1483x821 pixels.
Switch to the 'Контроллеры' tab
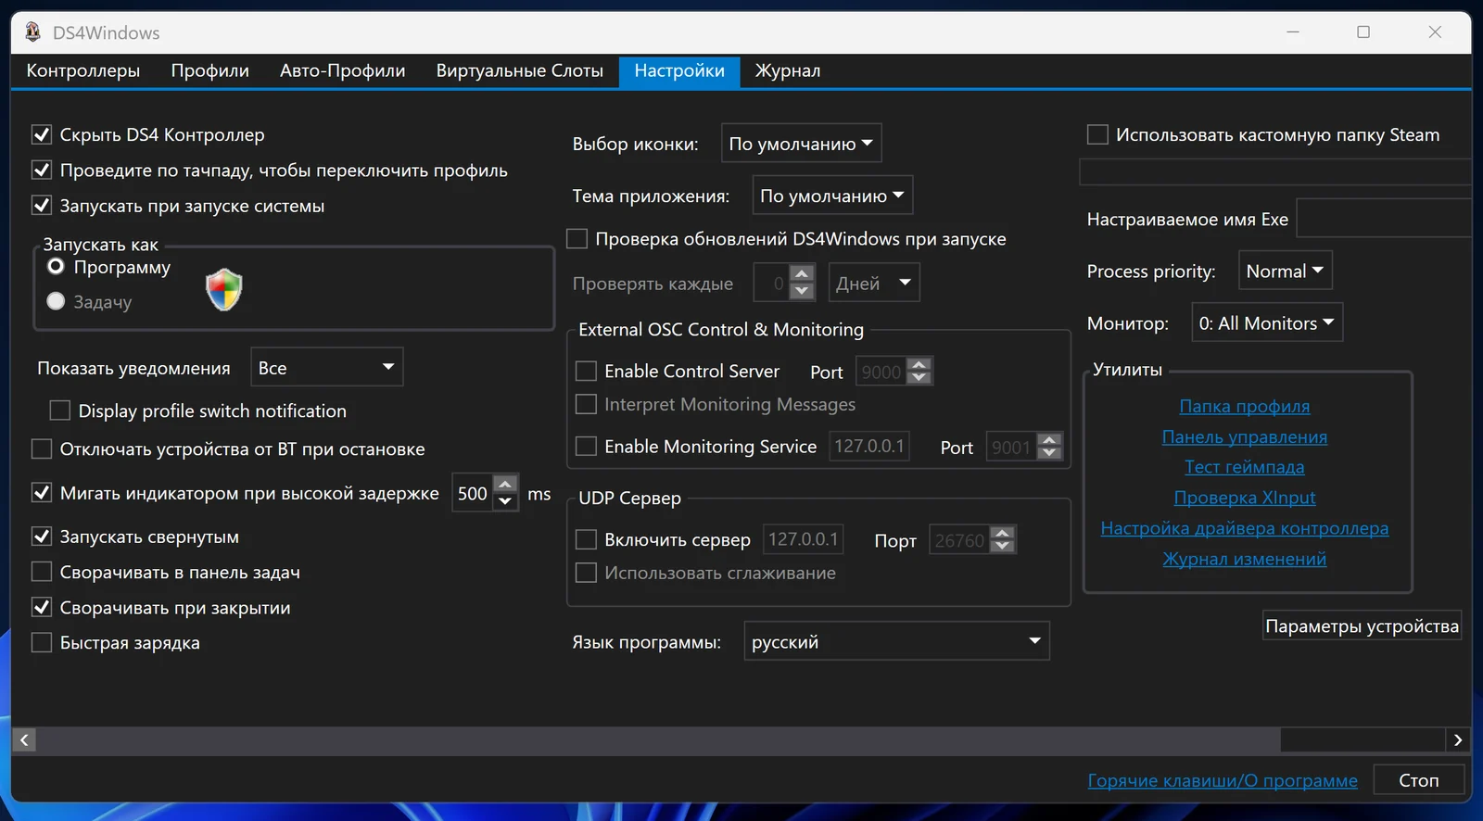pos(83,70)
